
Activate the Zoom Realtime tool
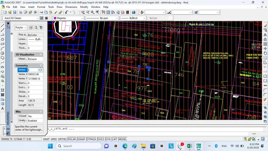[88, 12]
